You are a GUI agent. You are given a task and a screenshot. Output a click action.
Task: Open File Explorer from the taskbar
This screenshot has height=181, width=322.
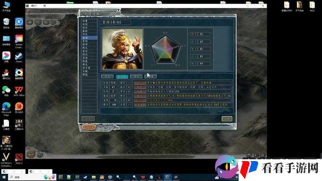point(94,177)
